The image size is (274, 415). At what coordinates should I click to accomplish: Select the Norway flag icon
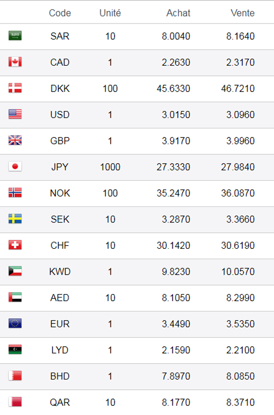pos(15,193)
